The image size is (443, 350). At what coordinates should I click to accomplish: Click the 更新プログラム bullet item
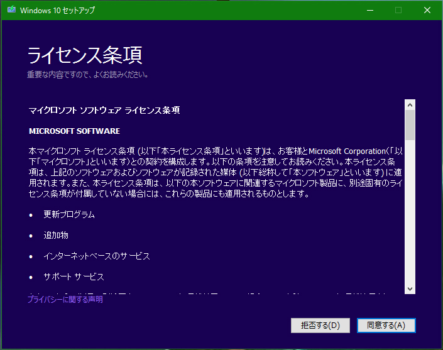pos(69,215)
